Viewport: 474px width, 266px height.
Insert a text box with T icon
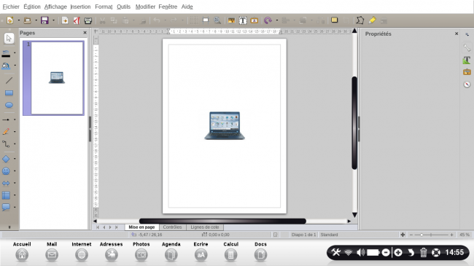243,20
